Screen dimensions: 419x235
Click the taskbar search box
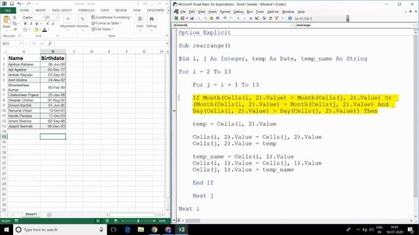pyautogui.click(x=60, y=229)
